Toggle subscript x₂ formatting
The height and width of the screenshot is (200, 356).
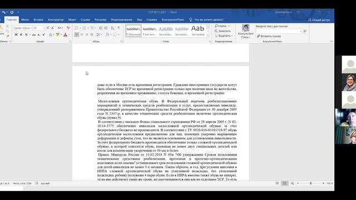pos(39,34)
